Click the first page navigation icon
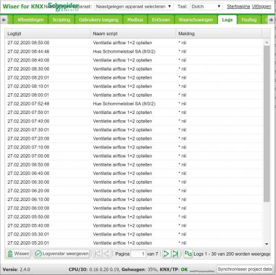 97,254
